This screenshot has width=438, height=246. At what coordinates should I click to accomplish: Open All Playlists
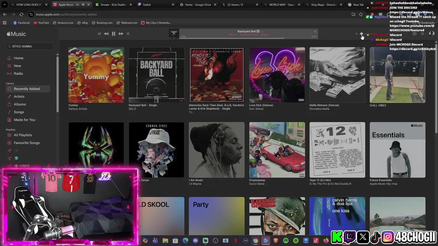click(x=23, y=135)
